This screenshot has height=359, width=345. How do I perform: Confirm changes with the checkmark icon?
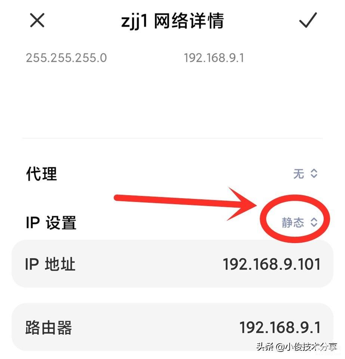[x=308, y=20]
